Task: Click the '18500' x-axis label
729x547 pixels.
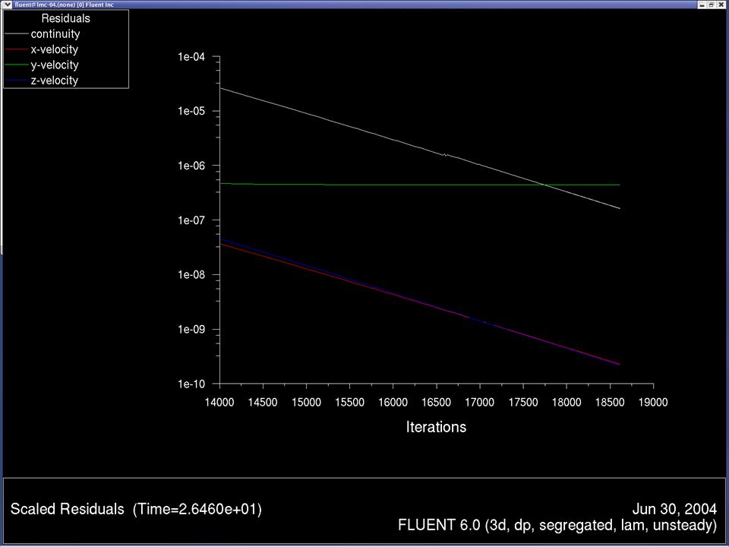Action: click(610, 403)
